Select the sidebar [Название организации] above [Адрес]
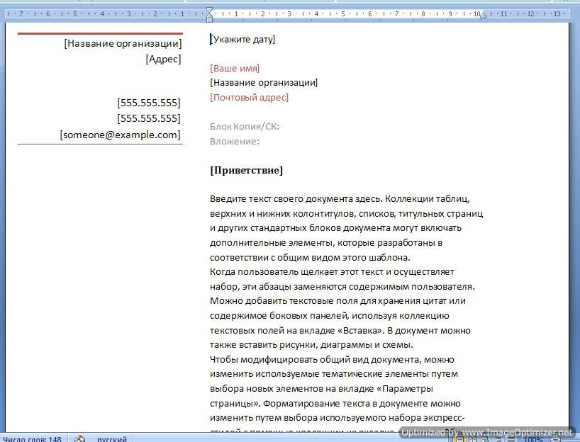Viewport: 580px width, 442px height. point(123,44)
